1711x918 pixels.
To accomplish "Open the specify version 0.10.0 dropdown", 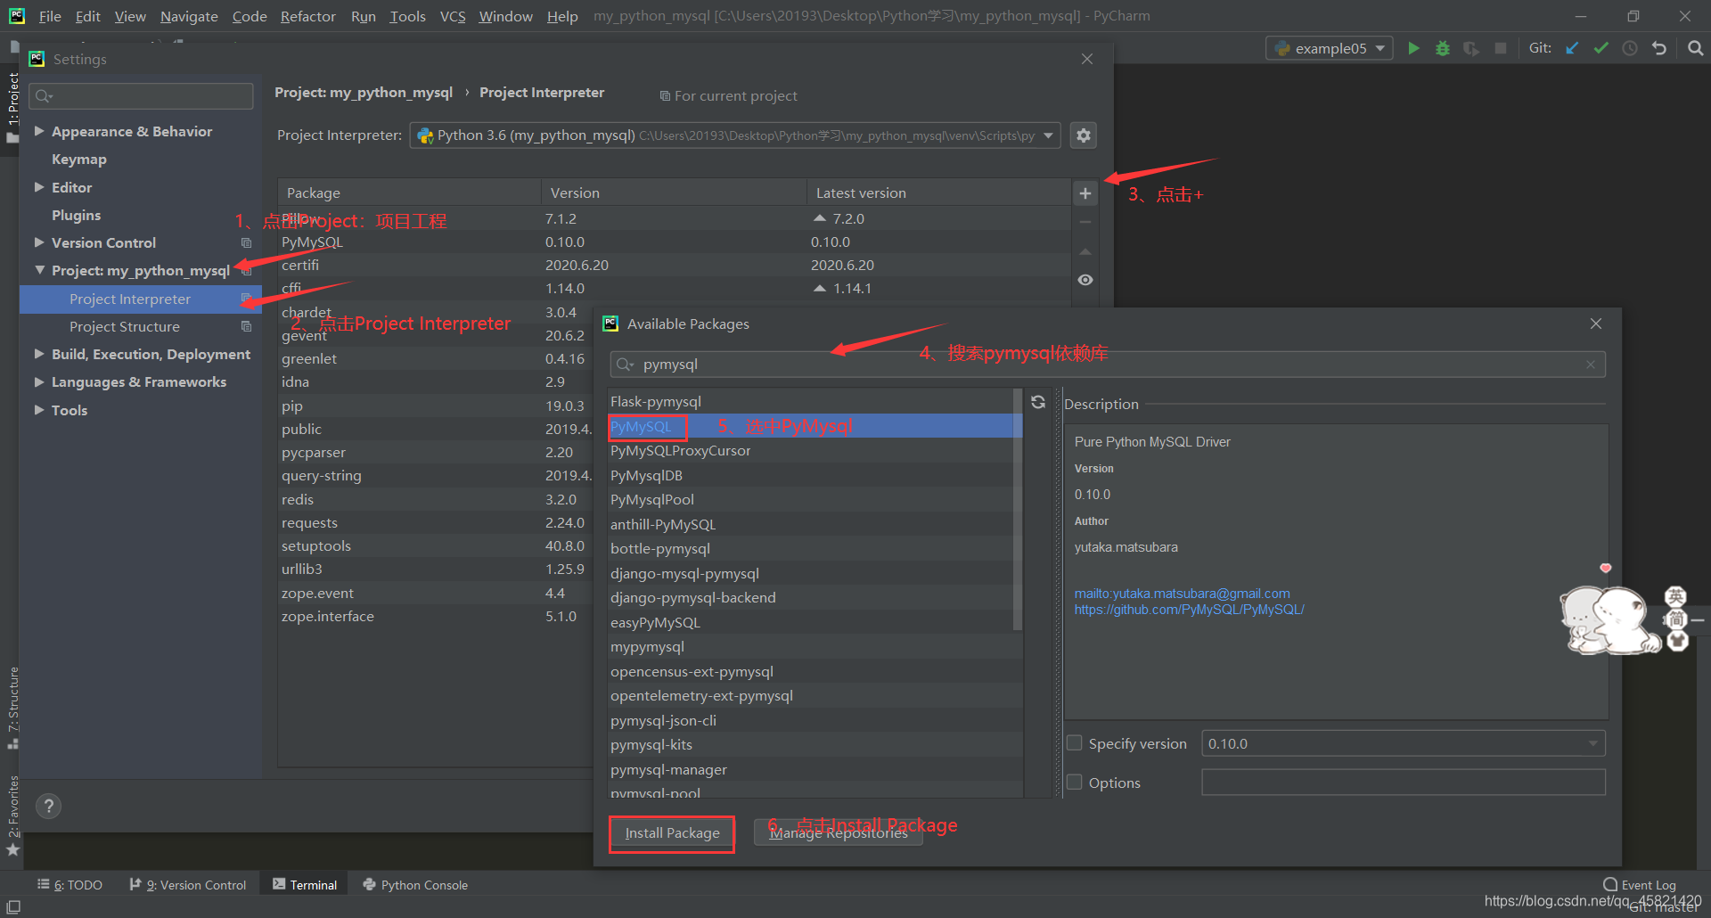I will click(1403, 743).
